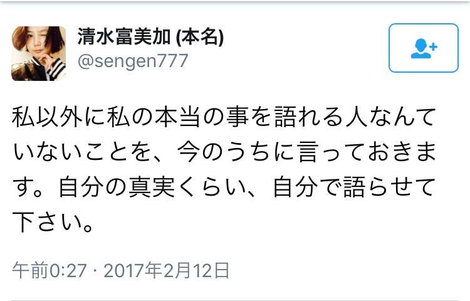
Task: Click tweet line starting いないことを、今のうちに
Action: [x=223, y=152]
